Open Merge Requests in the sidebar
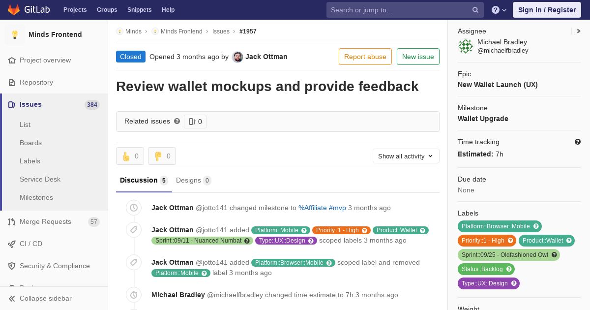Screen dimensions: 590x310 click(54, 221)
